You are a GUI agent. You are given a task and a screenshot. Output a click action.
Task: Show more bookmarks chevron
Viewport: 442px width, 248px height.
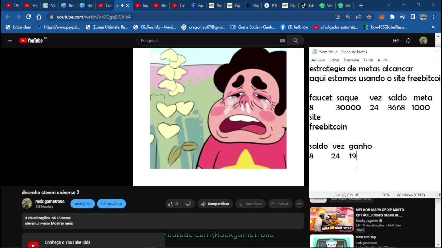(x=433, y=27)
